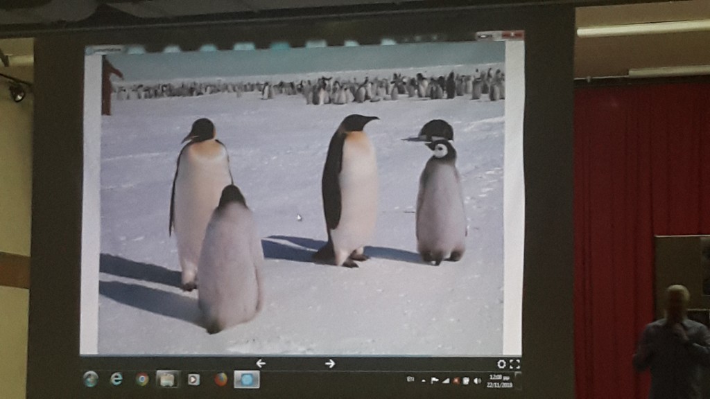Close the presentation window

[x=513, y=35]
